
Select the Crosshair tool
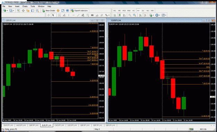click(49, 15)
